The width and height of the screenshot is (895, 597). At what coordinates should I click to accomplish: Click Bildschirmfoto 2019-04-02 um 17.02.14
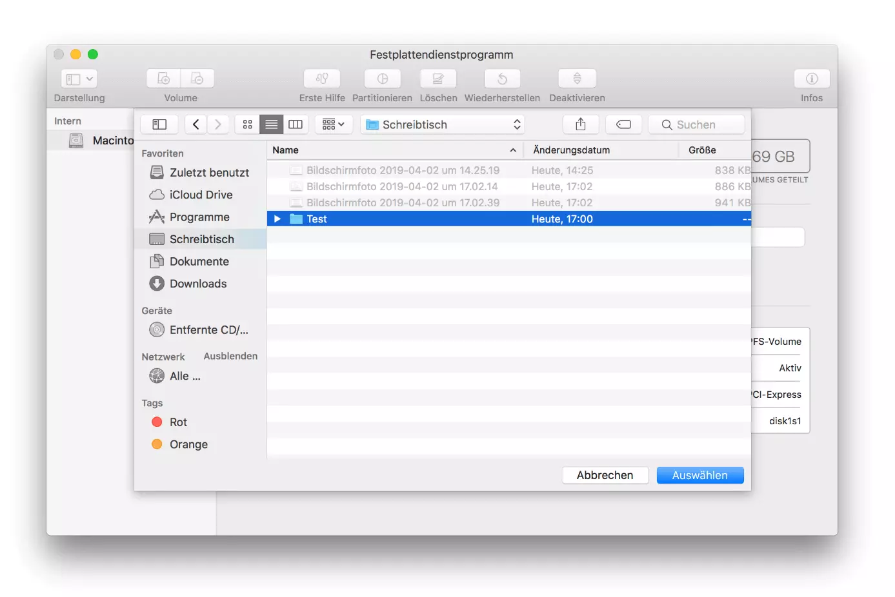pos(402,186)
